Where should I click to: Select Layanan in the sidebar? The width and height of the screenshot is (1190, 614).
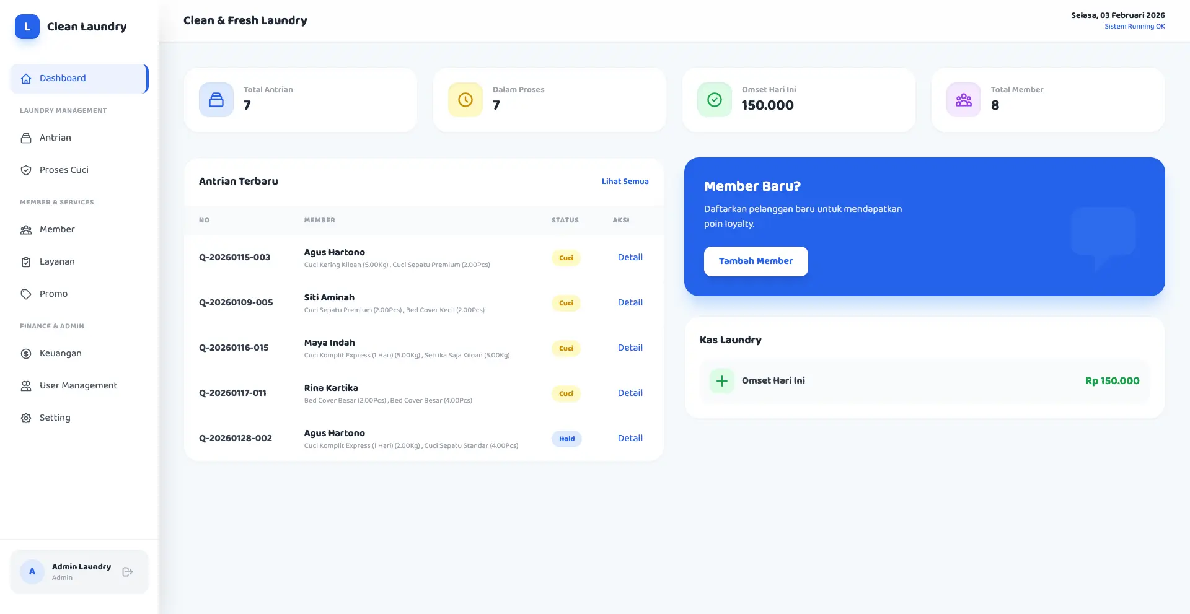pyautogui.click(x=57, y=262)
